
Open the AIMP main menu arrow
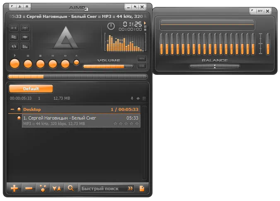click(12, 7)
